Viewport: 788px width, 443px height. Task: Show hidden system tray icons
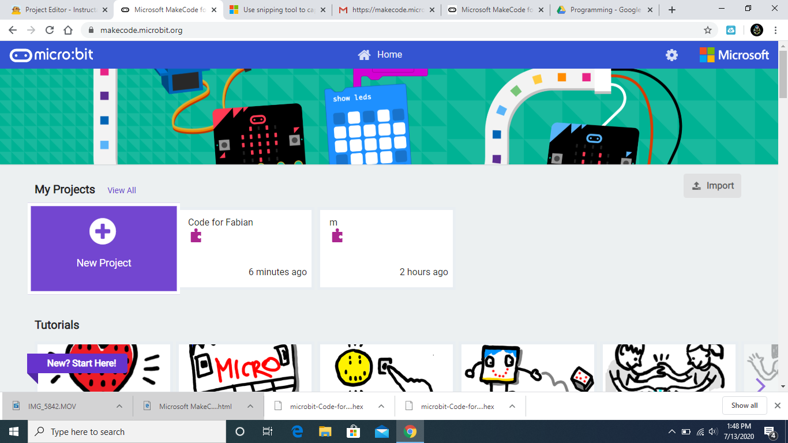[671, 431]
